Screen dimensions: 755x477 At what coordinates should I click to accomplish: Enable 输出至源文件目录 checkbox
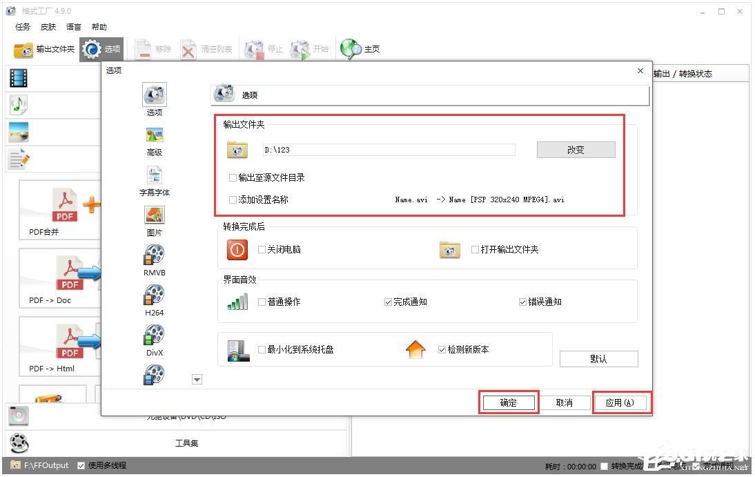coord(233,178)
